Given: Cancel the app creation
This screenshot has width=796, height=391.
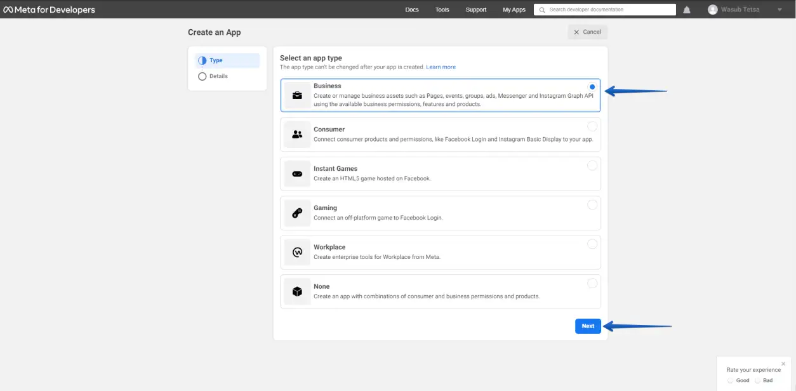Looking at the screenshot, I should 587,32.
